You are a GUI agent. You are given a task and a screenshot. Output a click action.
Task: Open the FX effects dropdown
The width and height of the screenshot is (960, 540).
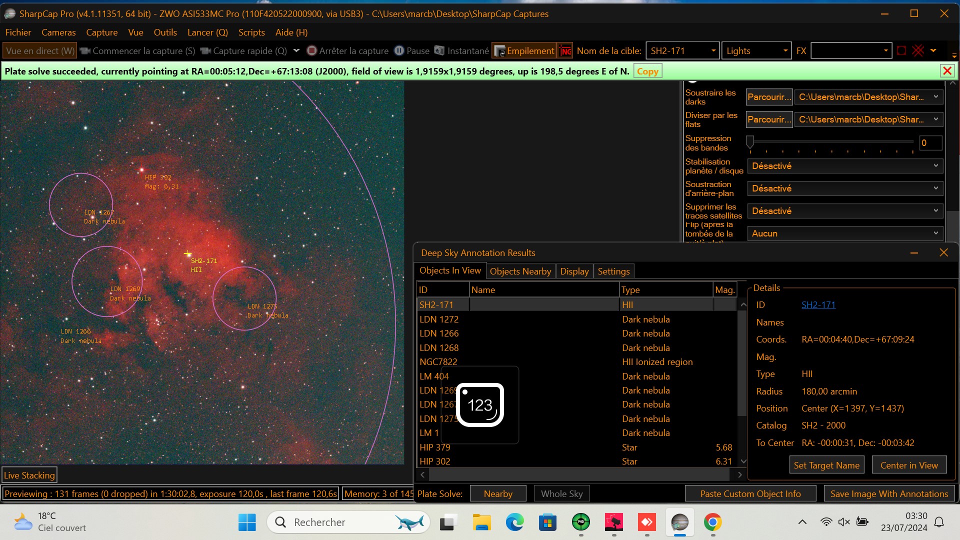pyautogui.click(x=885, y=51)
